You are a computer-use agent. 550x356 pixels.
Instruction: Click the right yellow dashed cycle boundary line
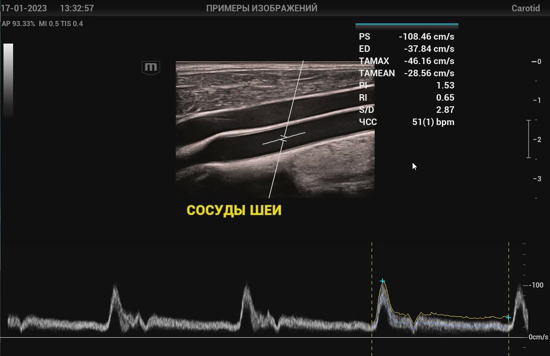509,261
